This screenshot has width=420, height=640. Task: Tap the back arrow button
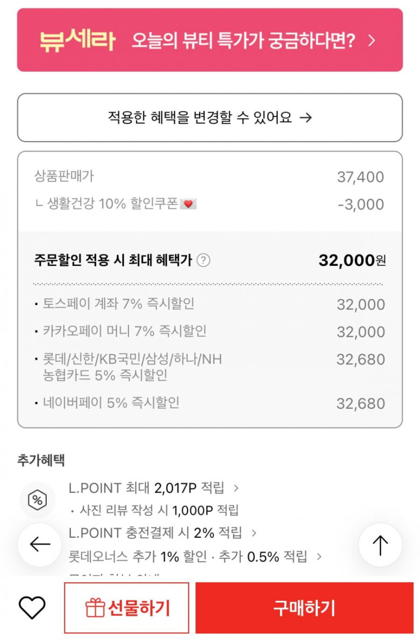pyautogui.click(x=40, y=544)
